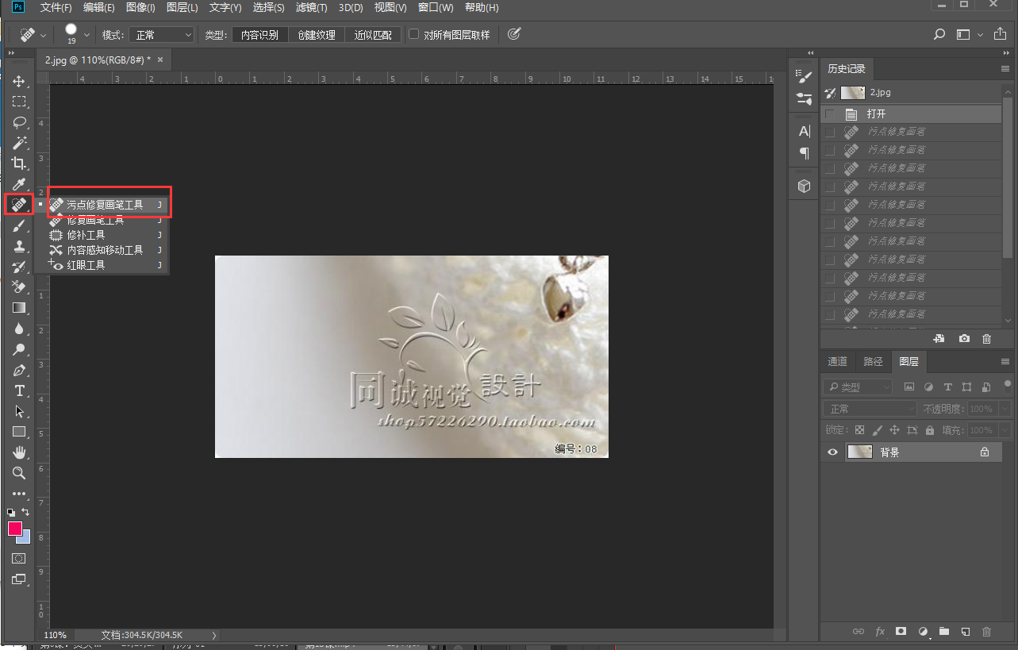Select the History Brush tool

[x=19, y=267]
